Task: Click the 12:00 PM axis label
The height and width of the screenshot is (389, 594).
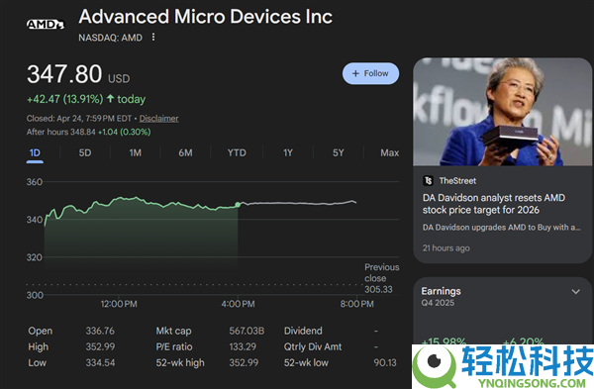Action: (x=119, y=304)
